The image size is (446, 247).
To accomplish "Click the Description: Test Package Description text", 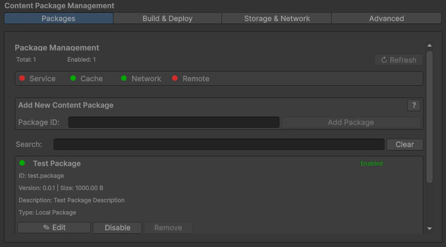I will [72, 200].
